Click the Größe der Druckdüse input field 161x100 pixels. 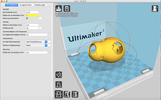click(37, 53)
